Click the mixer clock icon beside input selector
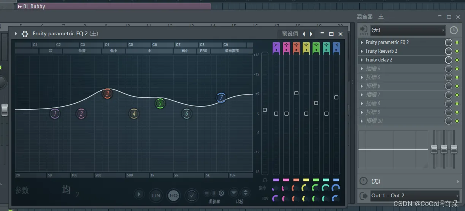This screenshot has width=465, height=211. click(x=454, y=30)
